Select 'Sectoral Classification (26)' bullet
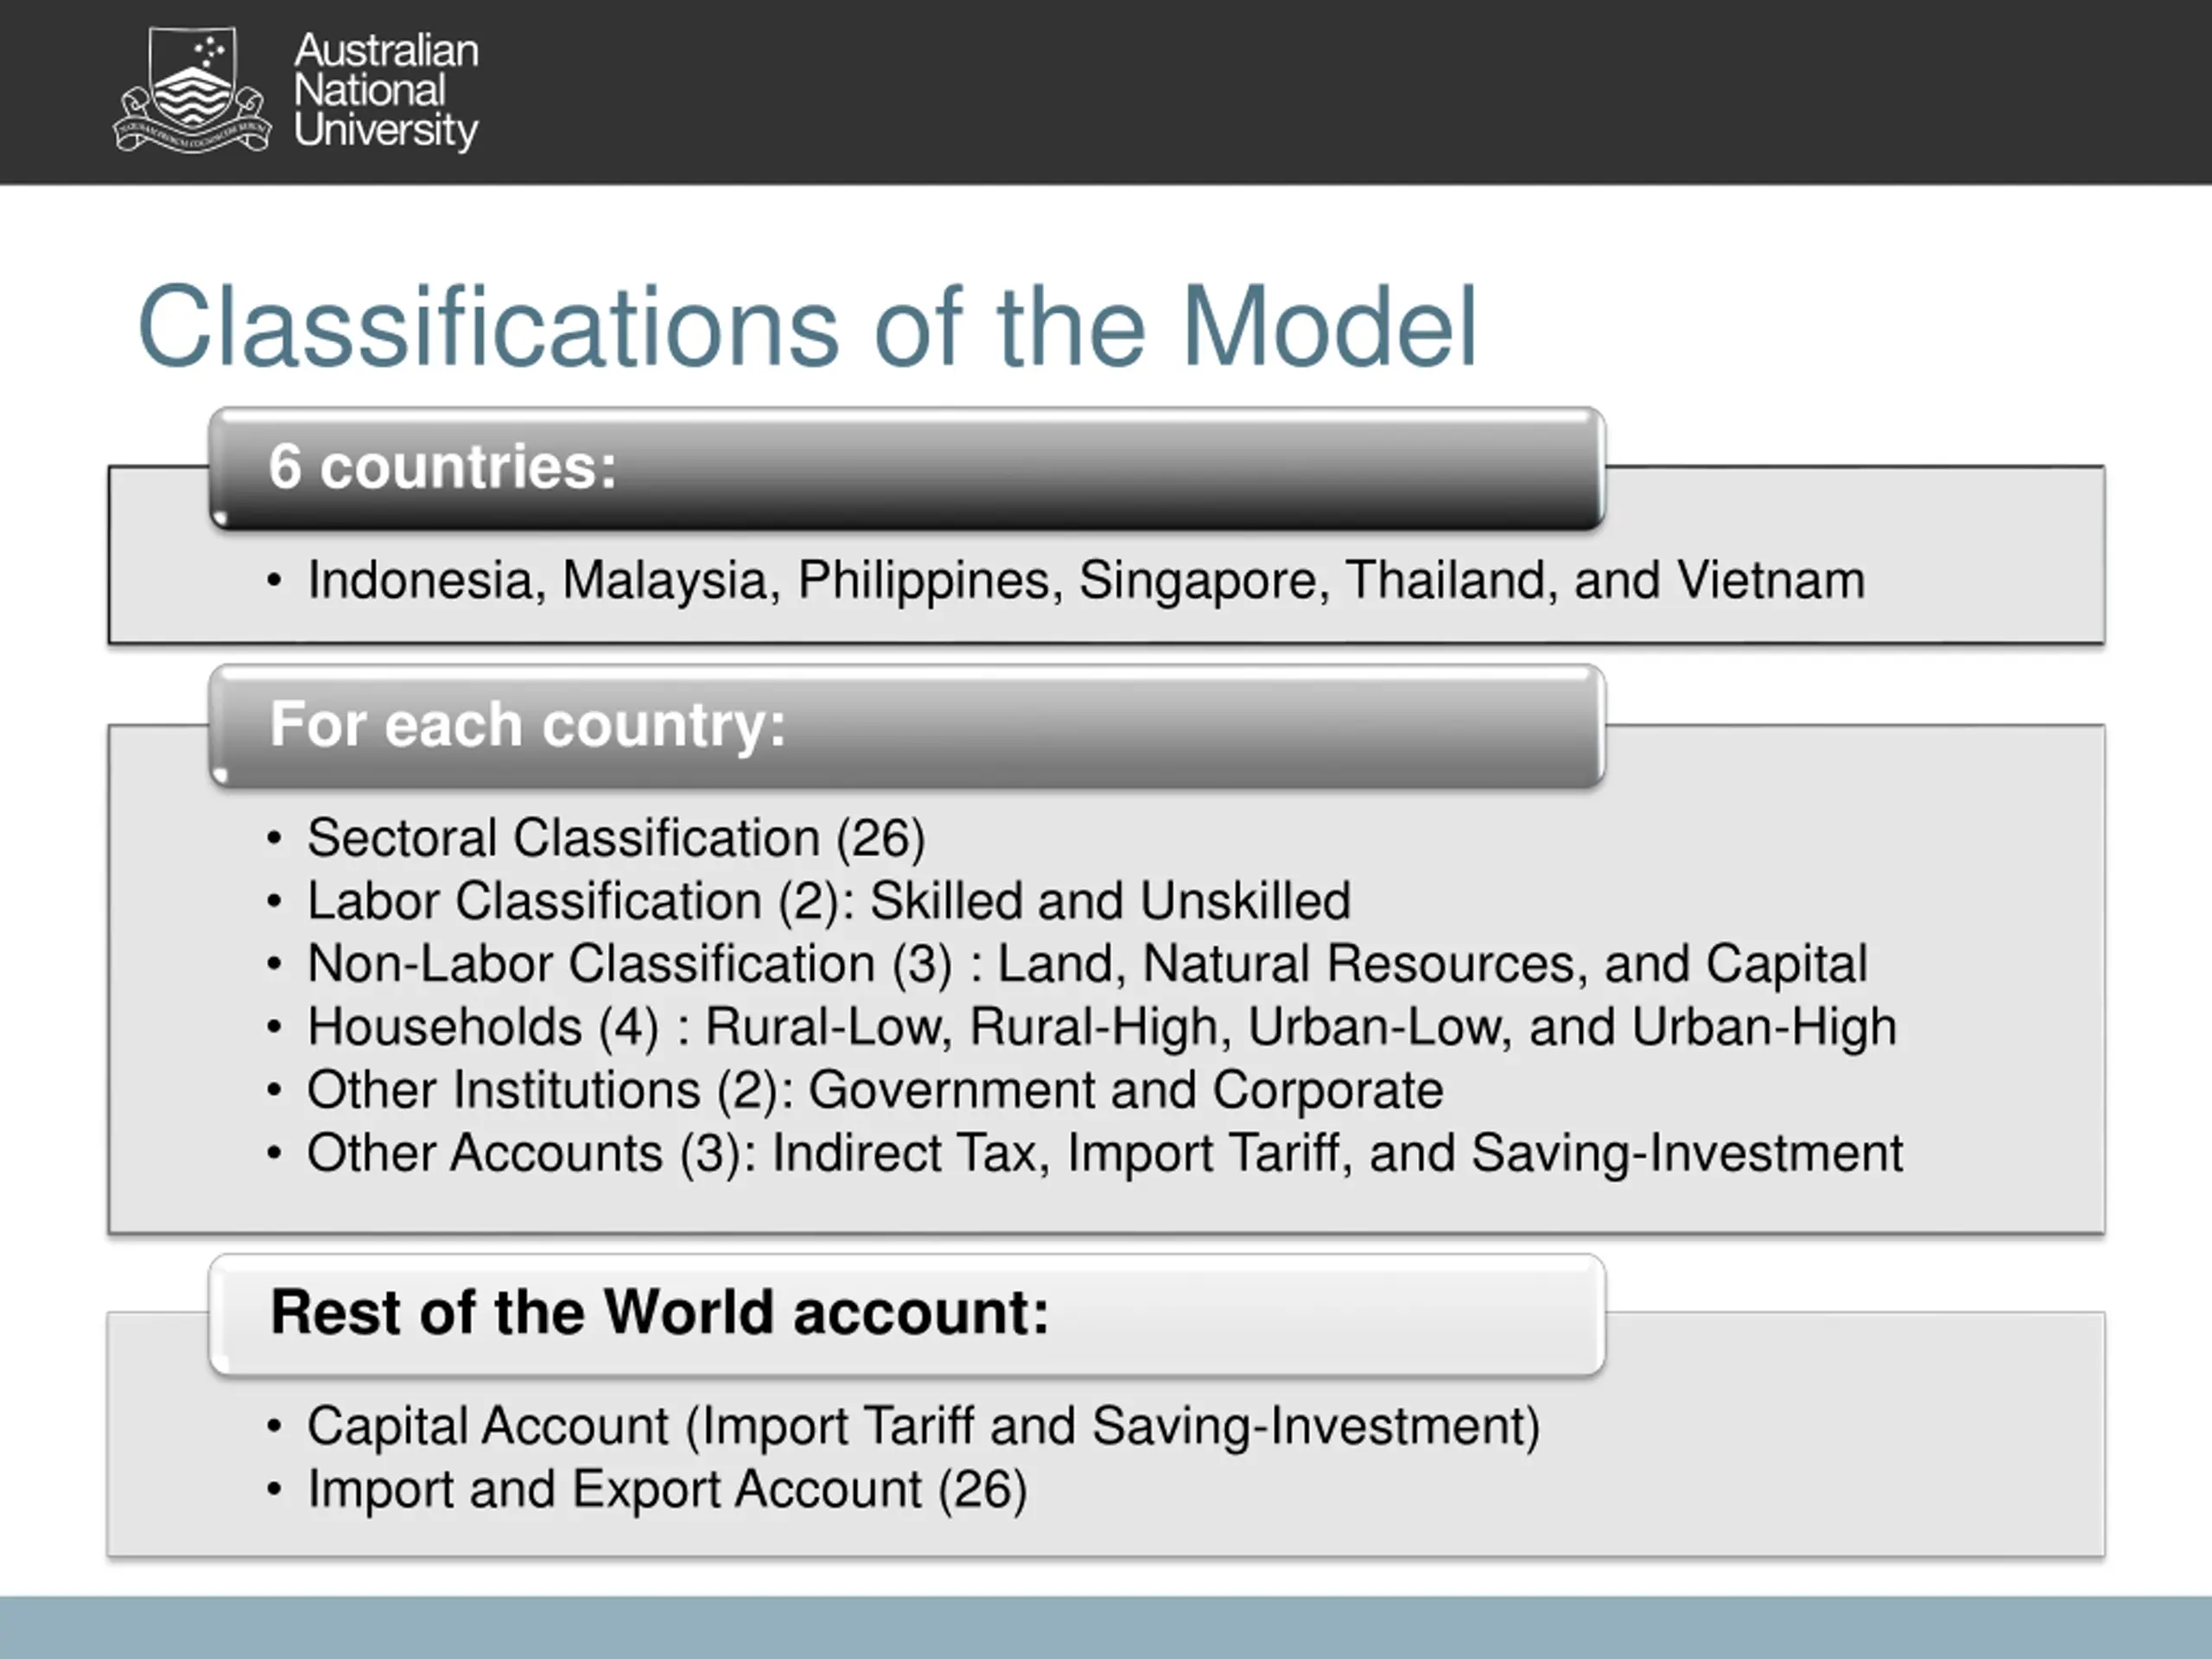The width and height of the screenshot is (2212, 1659). click(x=596, y=838)
